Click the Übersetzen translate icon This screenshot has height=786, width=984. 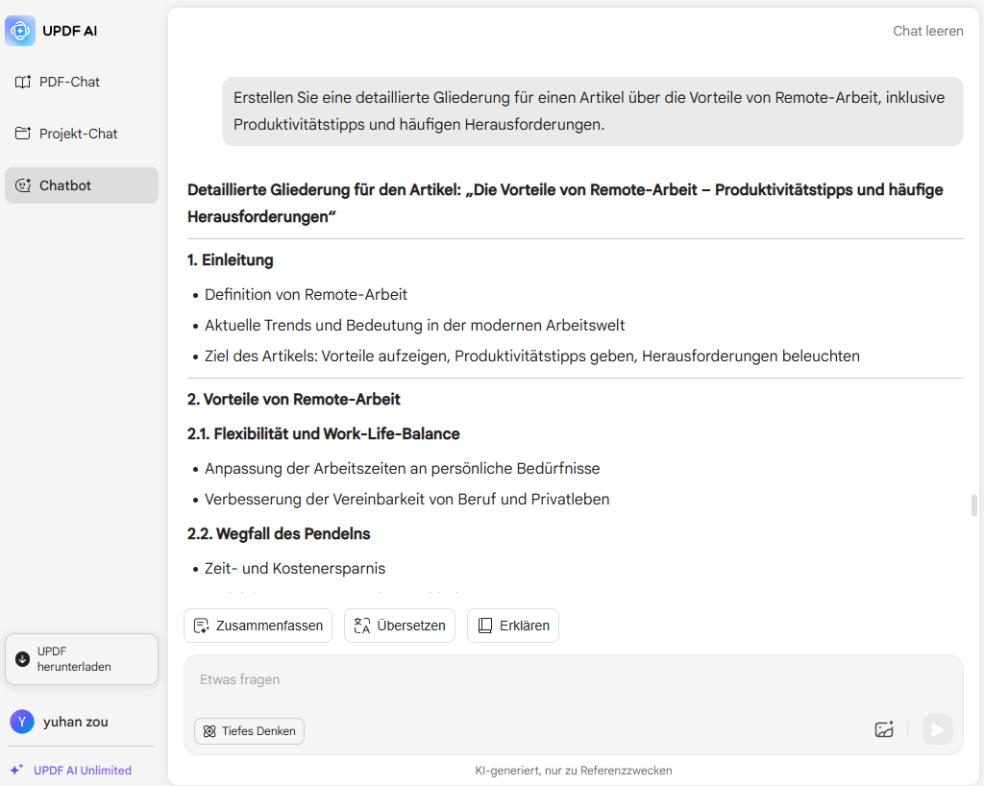[362, 626]
